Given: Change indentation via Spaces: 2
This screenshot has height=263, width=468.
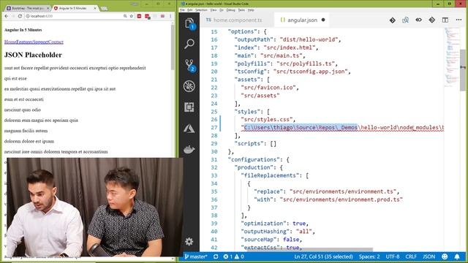Looking at the screenshot, I should pos(369,256).
